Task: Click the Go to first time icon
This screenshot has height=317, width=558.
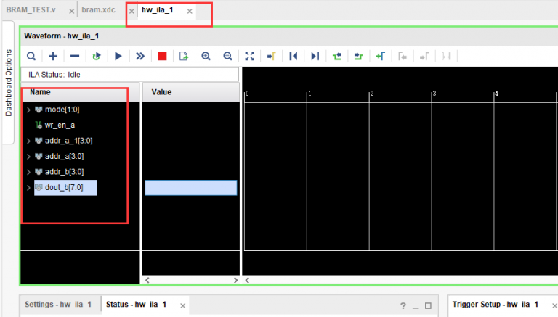Action: [294, 56]
